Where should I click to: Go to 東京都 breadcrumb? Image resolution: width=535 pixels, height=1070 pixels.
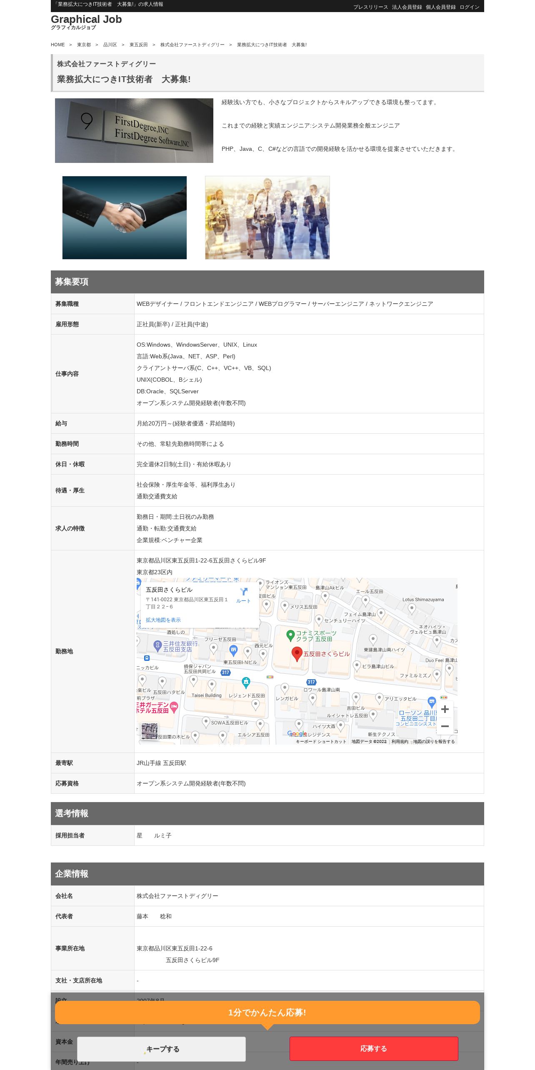[x=84, y=45]
